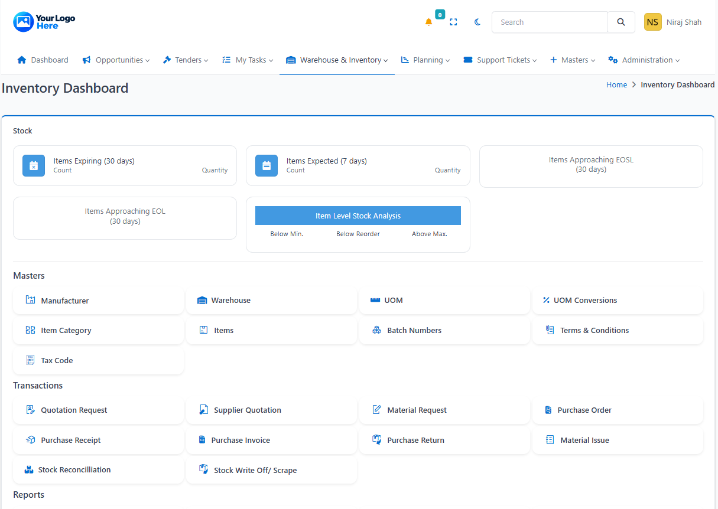
Task: Click inside the Search input field
Action: coord(550,22)
